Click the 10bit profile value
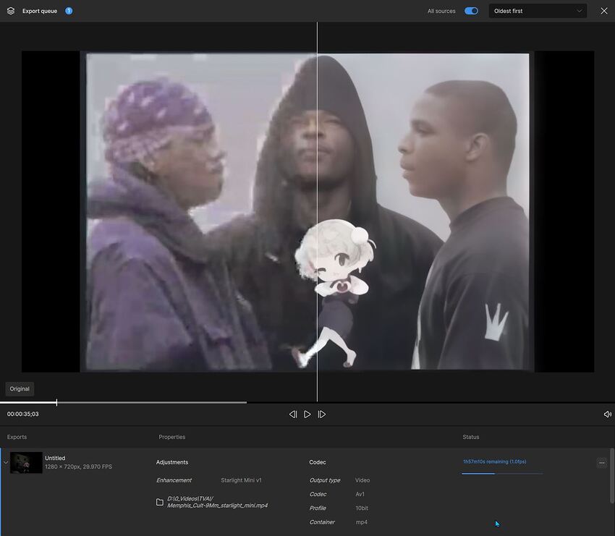Screen dimensions: 615x536 coord(362,509)
